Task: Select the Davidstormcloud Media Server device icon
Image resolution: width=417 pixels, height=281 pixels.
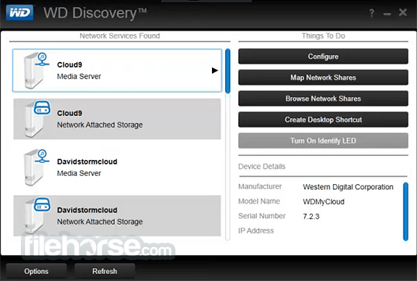Action: coord(36,168)
